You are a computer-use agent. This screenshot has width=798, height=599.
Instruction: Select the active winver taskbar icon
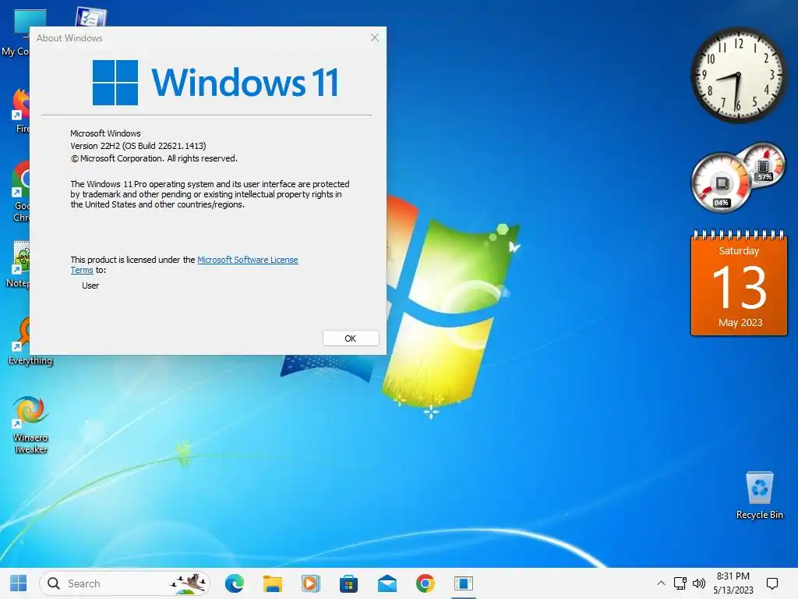[464, 583]
